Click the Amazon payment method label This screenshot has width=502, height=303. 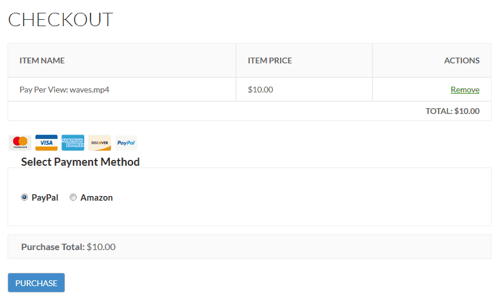pyautogui.click(x=96, y=198)
